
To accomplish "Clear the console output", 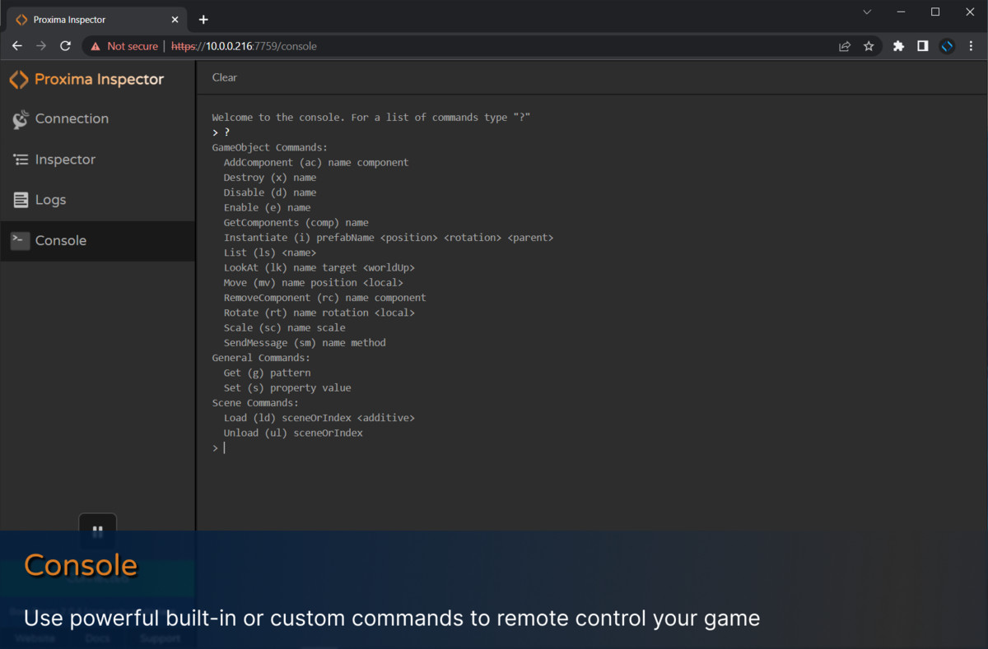I will pyautogui.click(x=224, y=77).
